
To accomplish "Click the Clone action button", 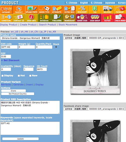I will [14, 91].
